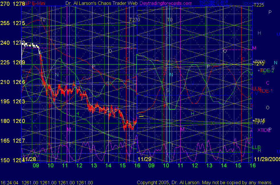The height and width of the screenshot is (185, 280).
Task: Select the '225 1269' price axis label
Action: tap(13, 62)
